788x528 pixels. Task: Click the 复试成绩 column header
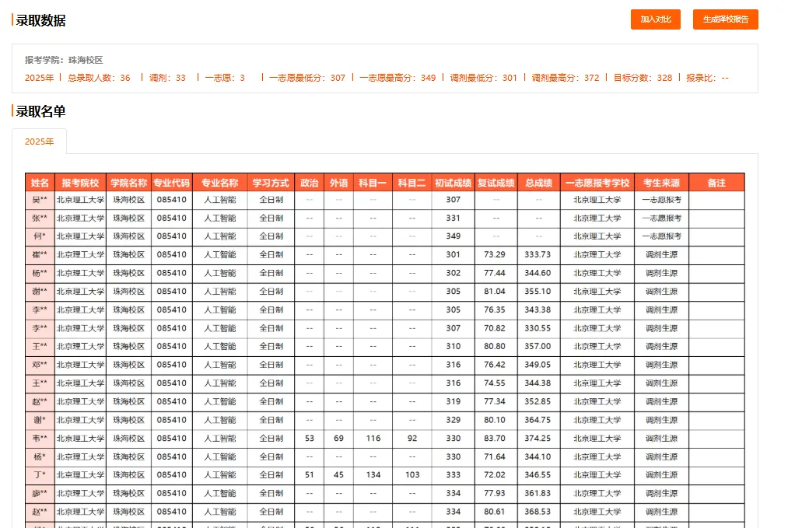pos(496,183)
